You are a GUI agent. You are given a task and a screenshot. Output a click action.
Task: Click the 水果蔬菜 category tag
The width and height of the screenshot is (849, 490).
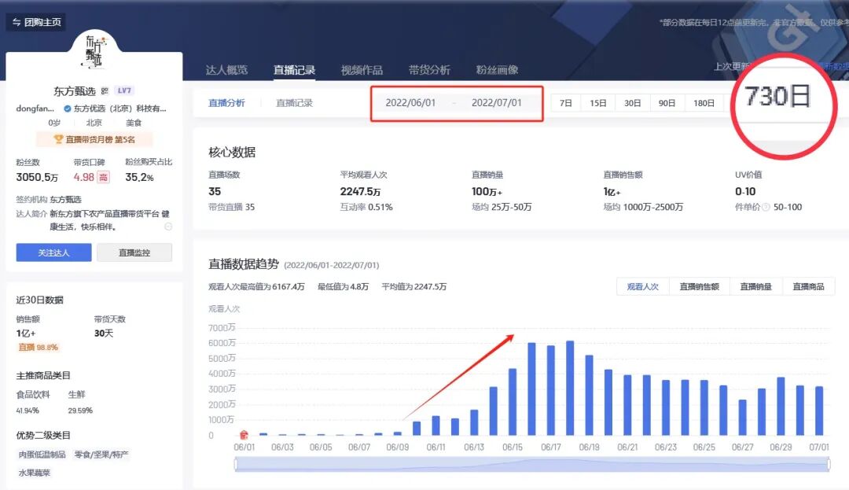click(34, 473)
